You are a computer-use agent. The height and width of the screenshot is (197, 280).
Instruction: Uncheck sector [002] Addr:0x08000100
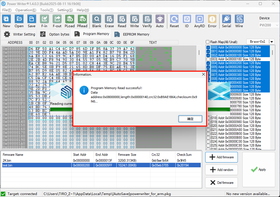pyautogui.click(x=208, y=55)
